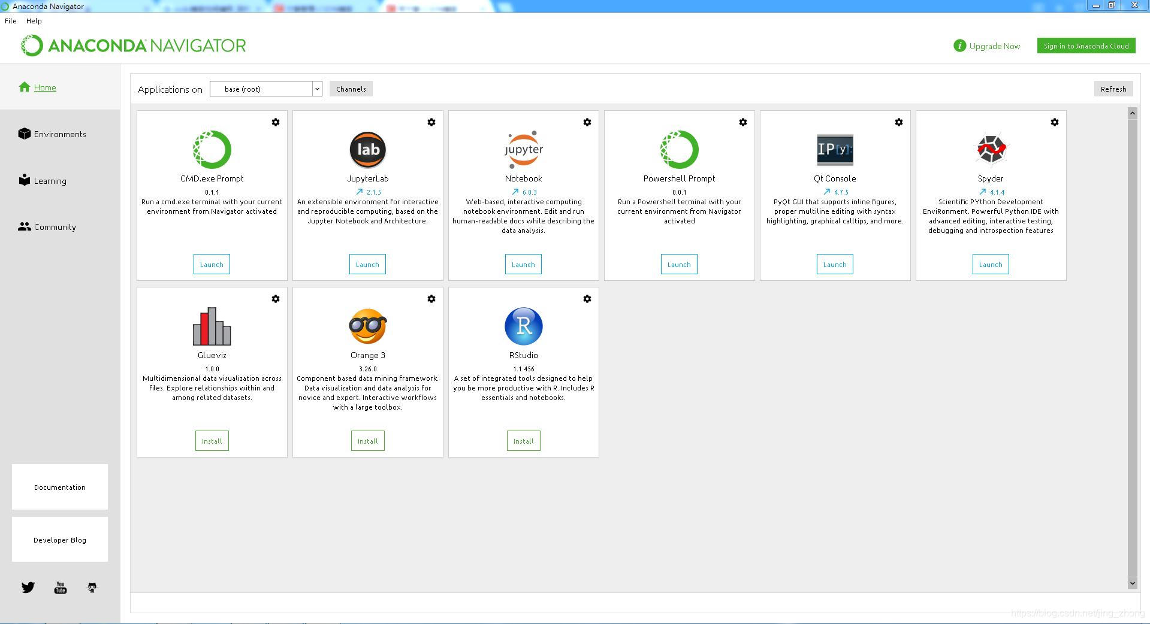Click the scrollbar down arrow
1150x624 pixels.
1133,583
